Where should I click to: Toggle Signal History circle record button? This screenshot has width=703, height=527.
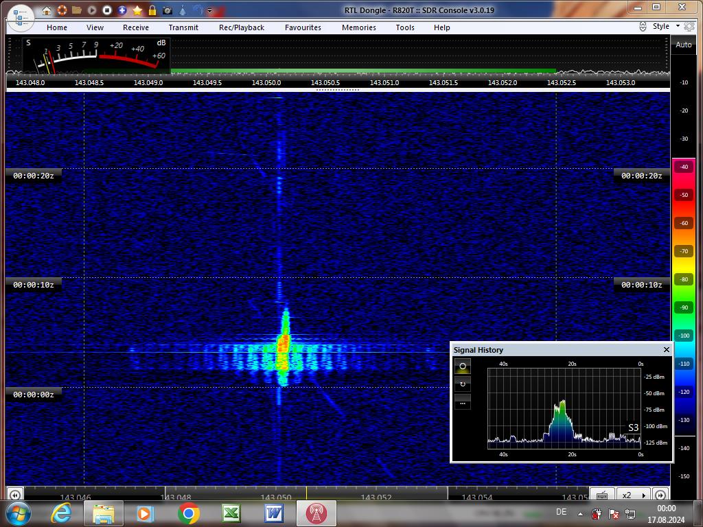463,366
